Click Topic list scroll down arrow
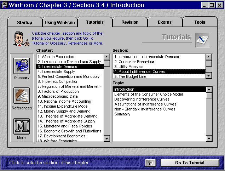This screenshot has height=171, width=225. click(209, 138)
